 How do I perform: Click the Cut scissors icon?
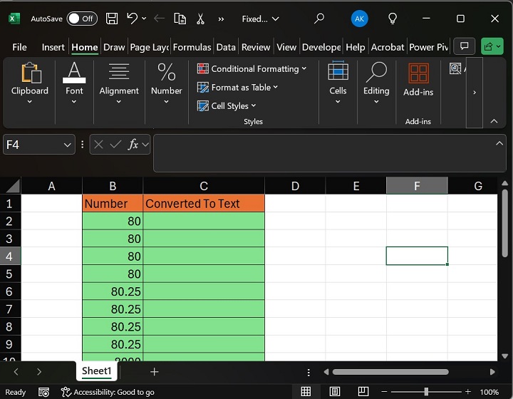pos(200,19)
